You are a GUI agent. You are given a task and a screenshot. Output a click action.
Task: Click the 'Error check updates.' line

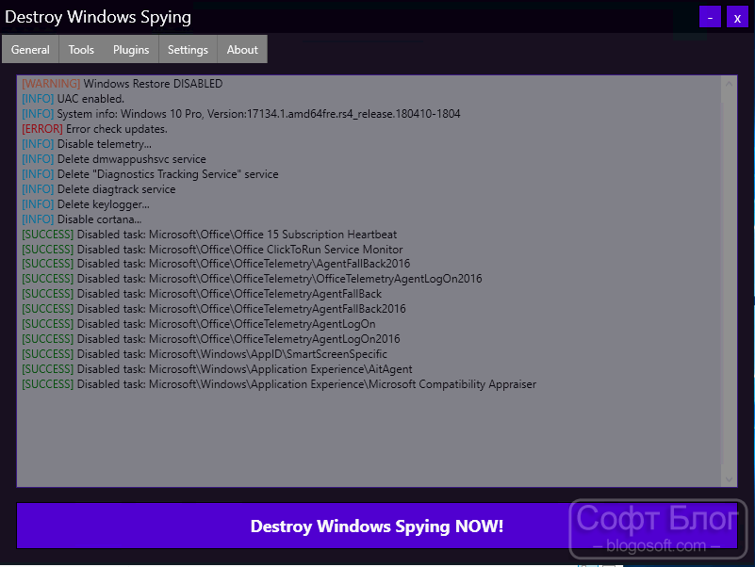coord(95,128)
